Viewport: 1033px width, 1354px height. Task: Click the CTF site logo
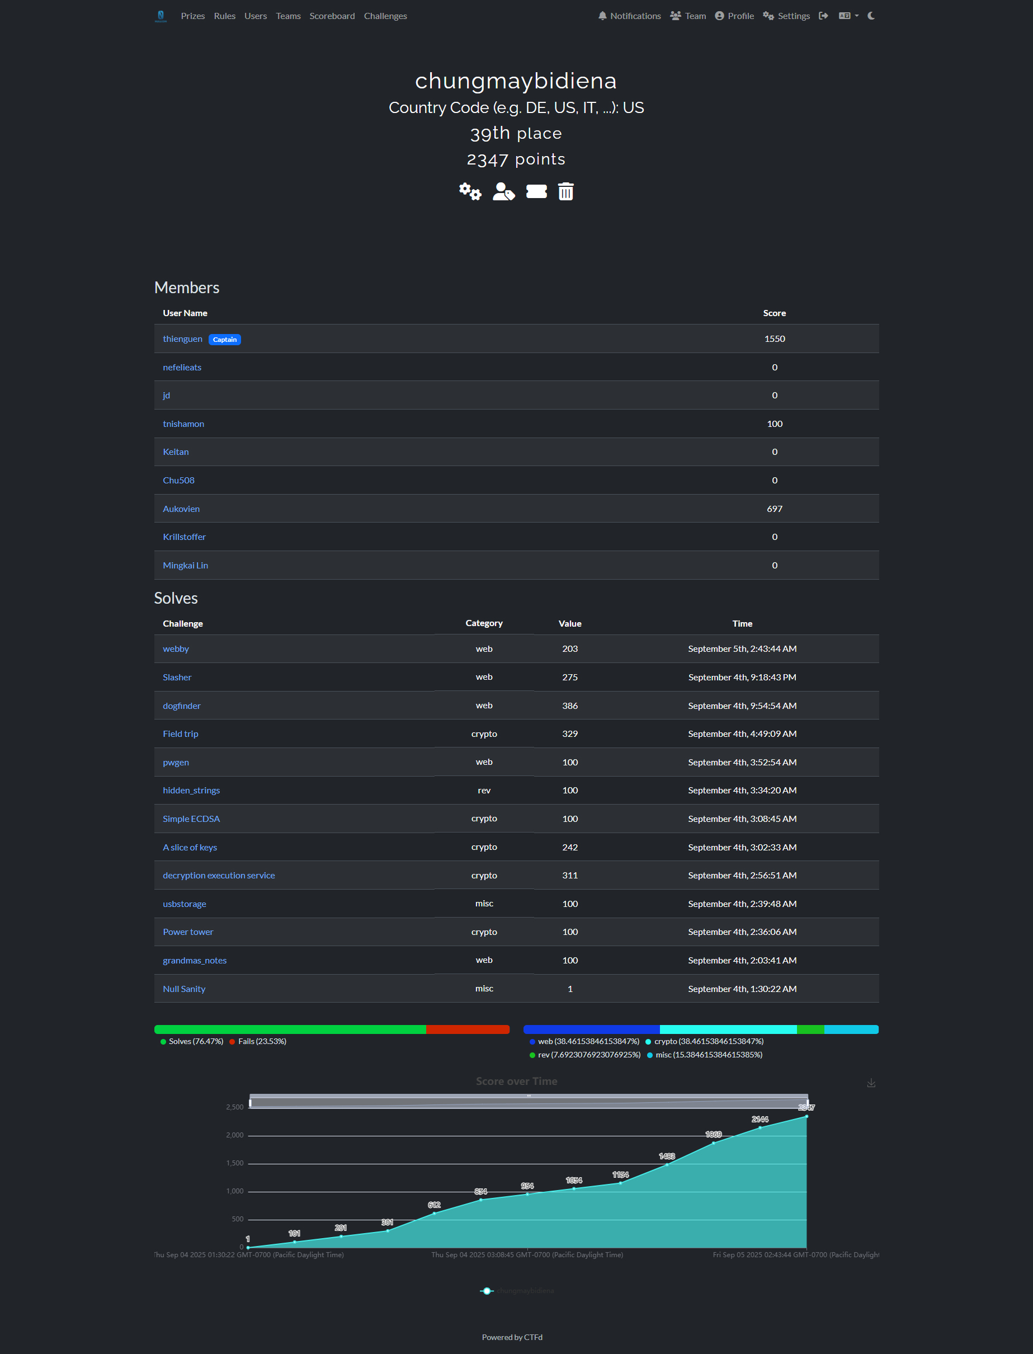[161, 16]
